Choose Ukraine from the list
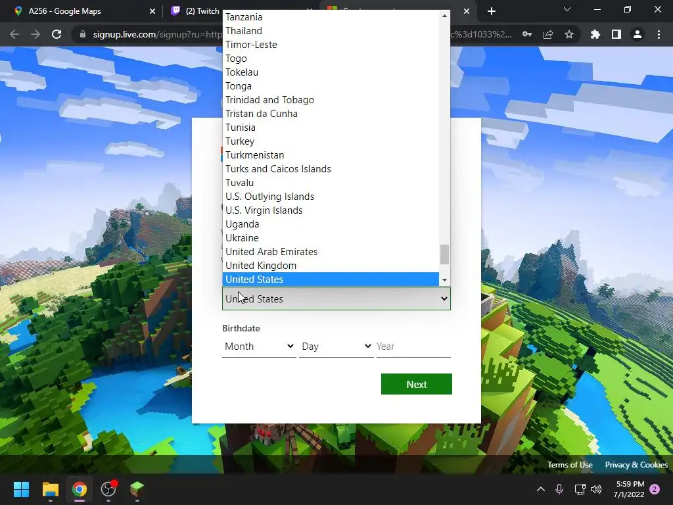This screenshot has height=505, width=673. coord(331,238)
